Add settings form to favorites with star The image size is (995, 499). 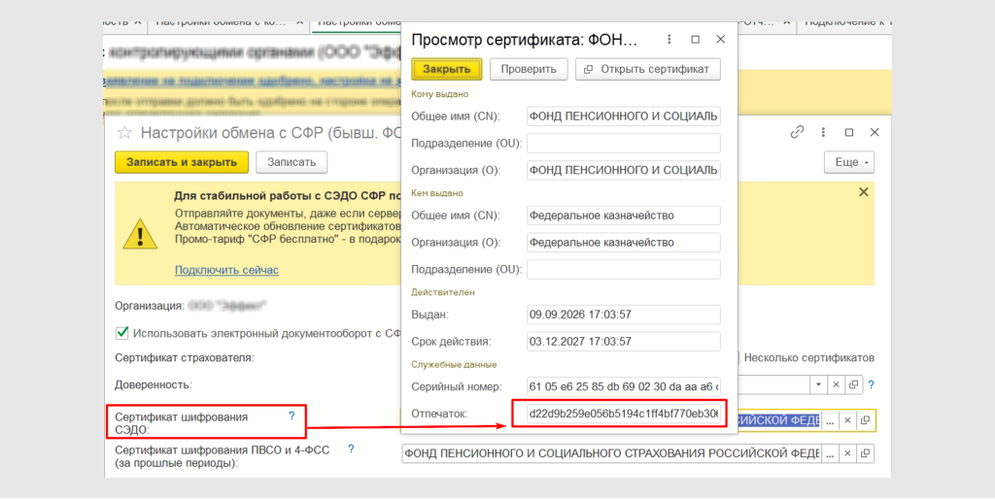click(124, 133)
